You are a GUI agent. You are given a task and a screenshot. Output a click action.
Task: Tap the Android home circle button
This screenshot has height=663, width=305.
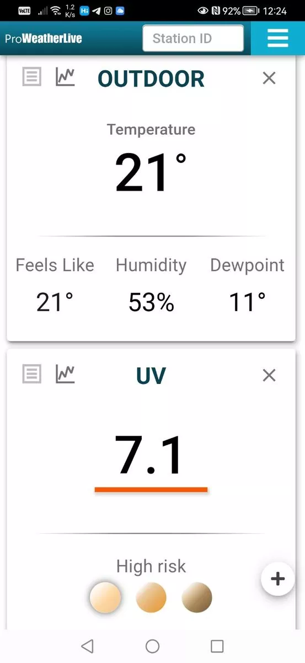tap(152, 646)
